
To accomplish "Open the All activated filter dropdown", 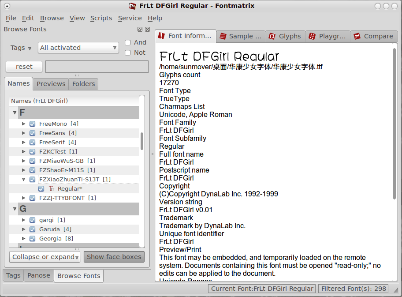I will 78,48.
